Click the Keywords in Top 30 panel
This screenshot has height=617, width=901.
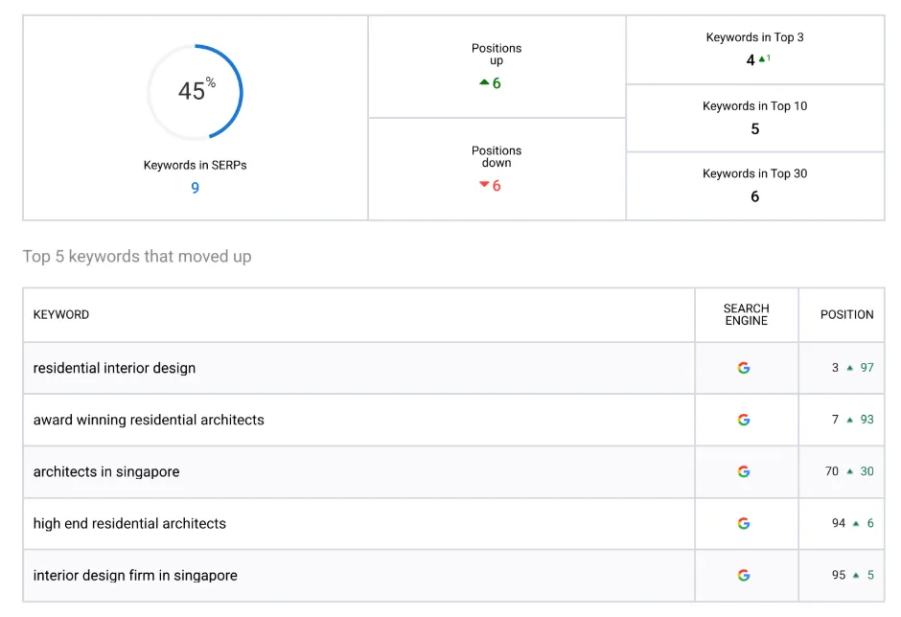[754, 182]
